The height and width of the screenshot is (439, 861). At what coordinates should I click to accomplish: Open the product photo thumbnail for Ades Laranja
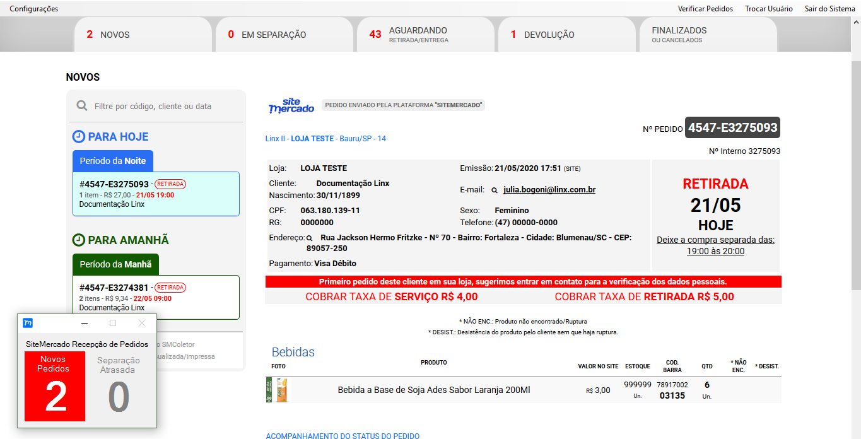tap(278, 390)
